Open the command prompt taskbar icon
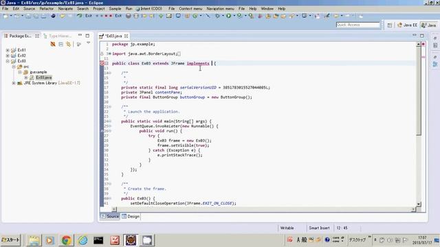 tap(98, 240)
